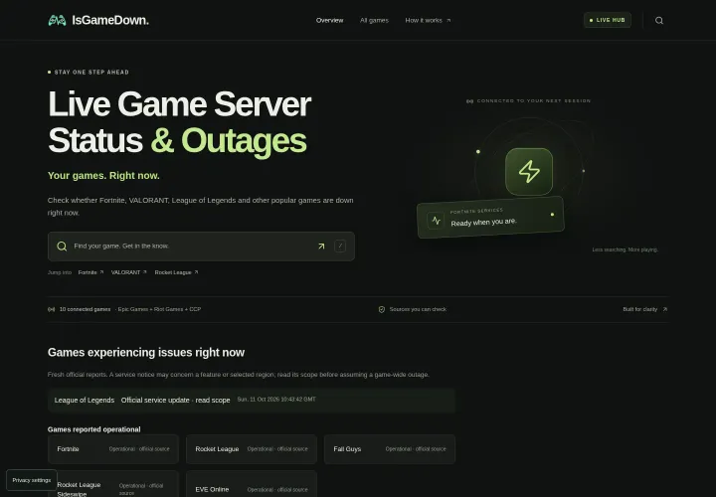The image size is (716, 497).
Task: Jump into Fortnite quick link
Action: coord(90,272)
